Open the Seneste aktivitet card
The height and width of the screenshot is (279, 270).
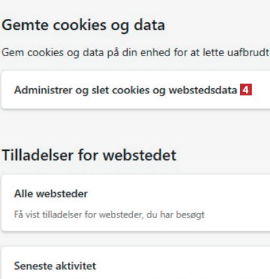[x=136, y=263]
